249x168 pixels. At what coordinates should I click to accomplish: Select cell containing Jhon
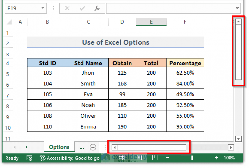(88, 73)
